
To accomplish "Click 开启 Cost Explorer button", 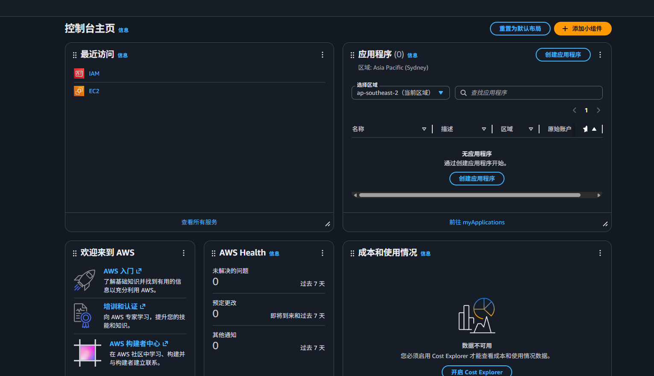I will coord(477,372).
